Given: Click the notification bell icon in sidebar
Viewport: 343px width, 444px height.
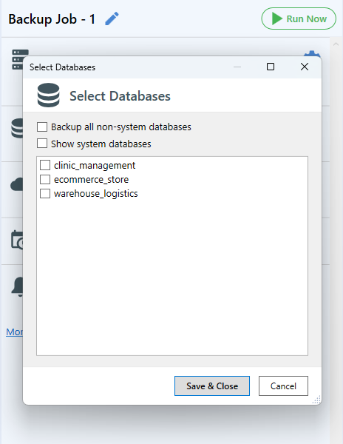Looking at the screenshot, I should click(x=17, y=287).
